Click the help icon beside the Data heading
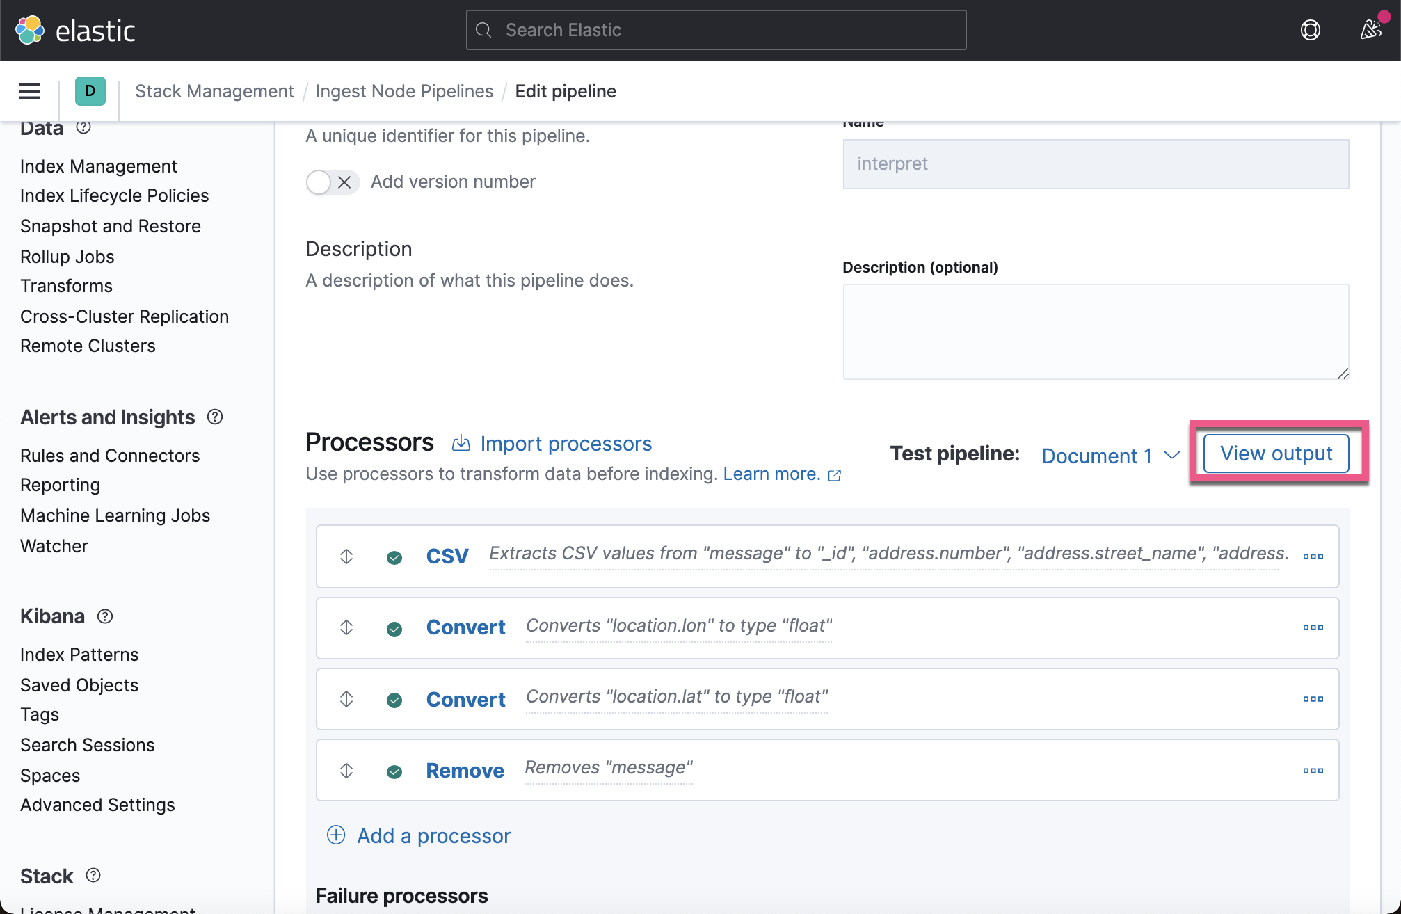Viewport: 1401px width, 914px height. 84,127
